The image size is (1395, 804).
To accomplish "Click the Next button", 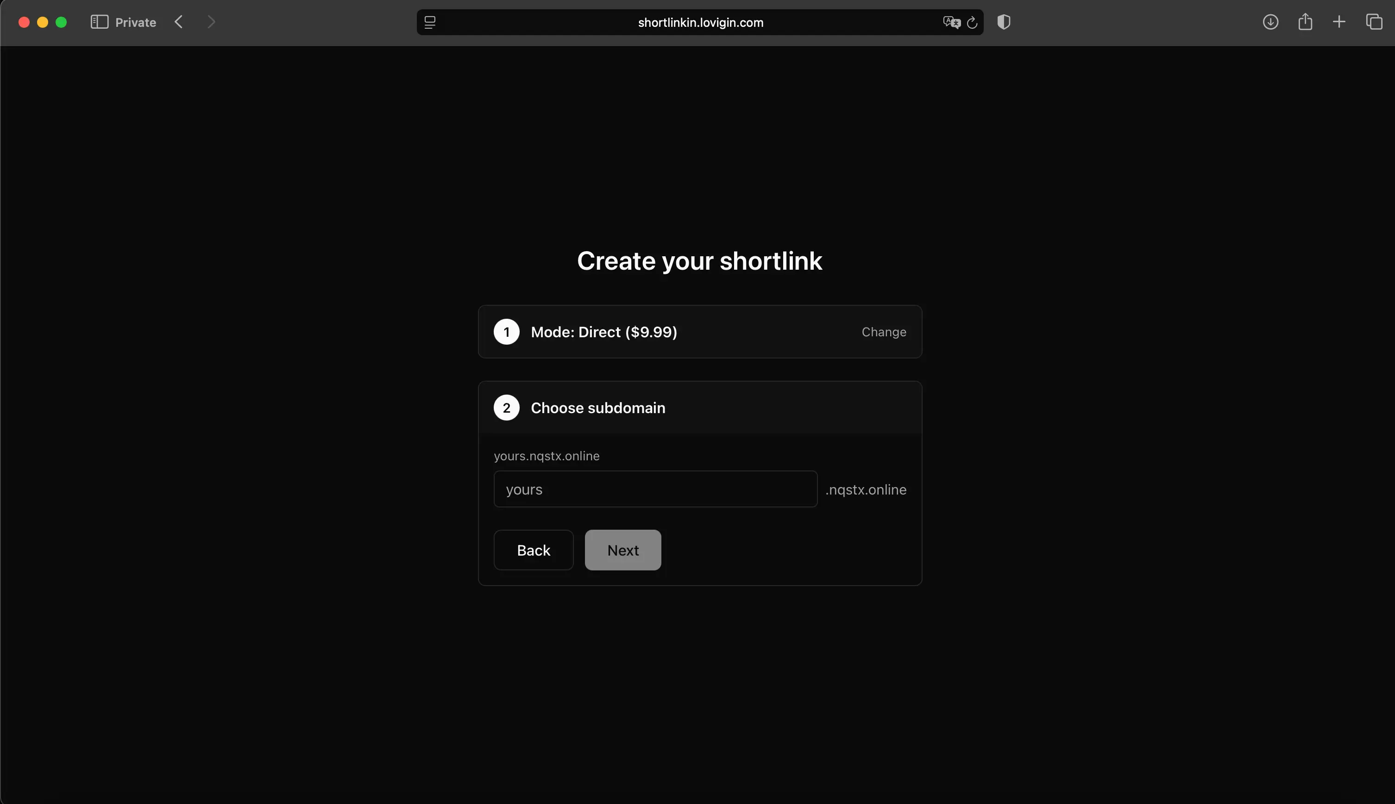I will tap(622, 550).
